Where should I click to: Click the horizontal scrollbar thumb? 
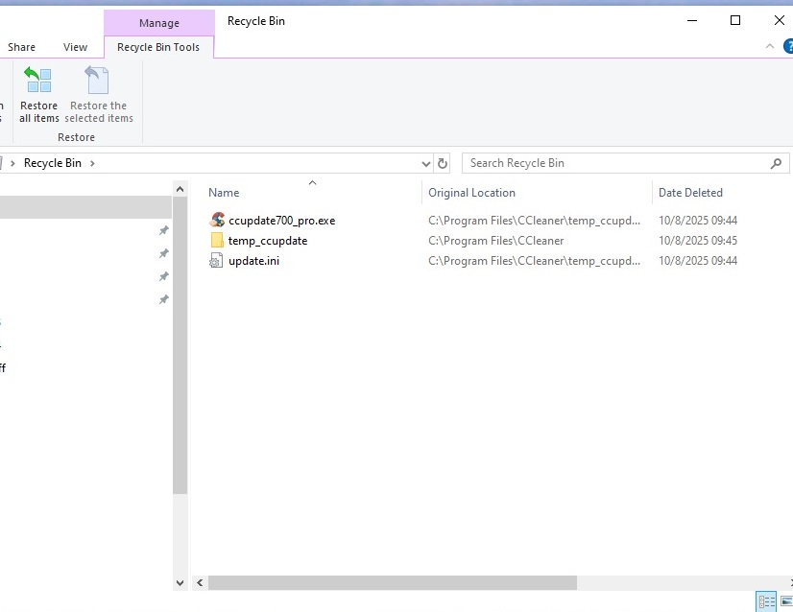[392, 582]
